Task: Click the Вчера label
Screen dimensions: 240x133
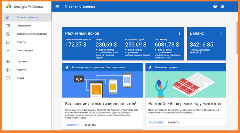Action: tap(99, 40)
